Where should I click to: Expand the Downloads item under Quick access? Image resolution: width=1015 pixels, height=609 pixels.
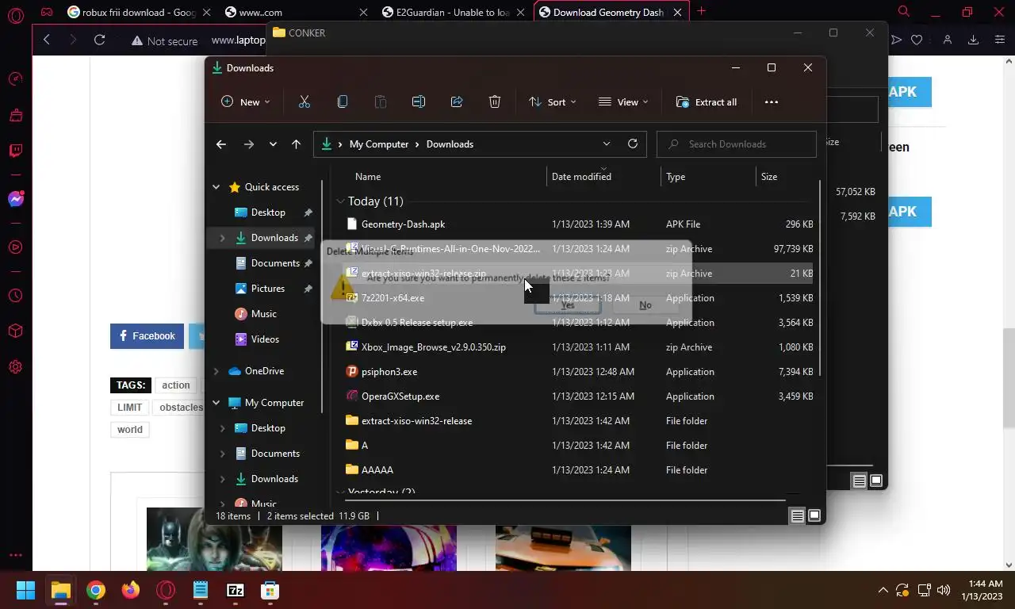tap(222, 238)
